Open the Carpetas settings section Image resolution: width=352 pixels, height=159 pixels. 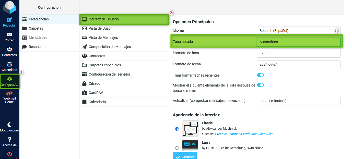[x=36, y=28]
